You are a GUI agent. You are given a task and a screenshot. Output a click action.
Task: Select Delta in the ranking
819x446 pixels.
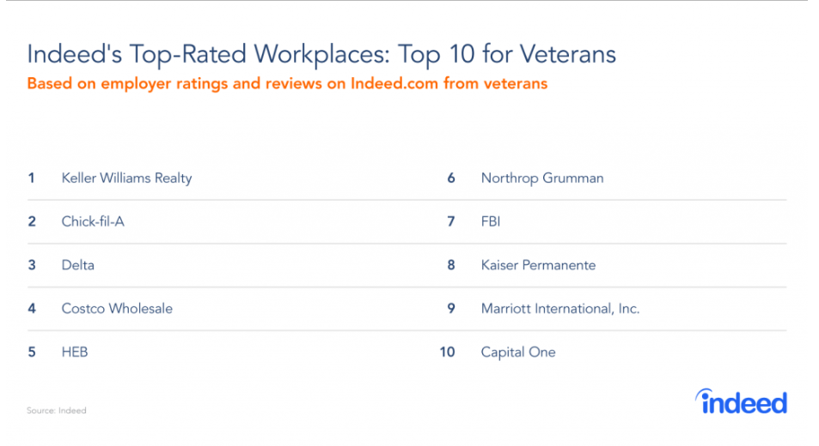(x=78, y=265)
